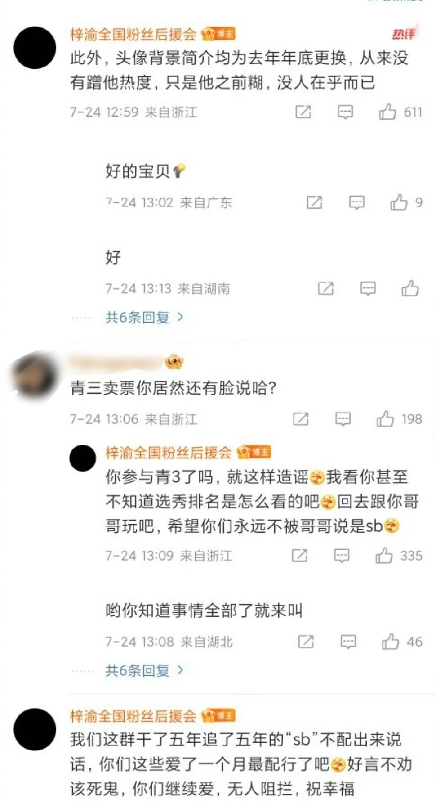Open 梓渝全国粉丝后援会 name in 13:09 reply
The image size is (436, 804).
point(169,452)
